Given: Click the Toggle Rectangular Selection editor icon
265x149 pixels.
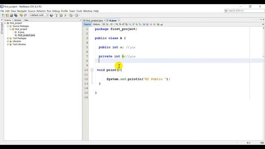Looking at the screenshot, I should click(130, 24).
